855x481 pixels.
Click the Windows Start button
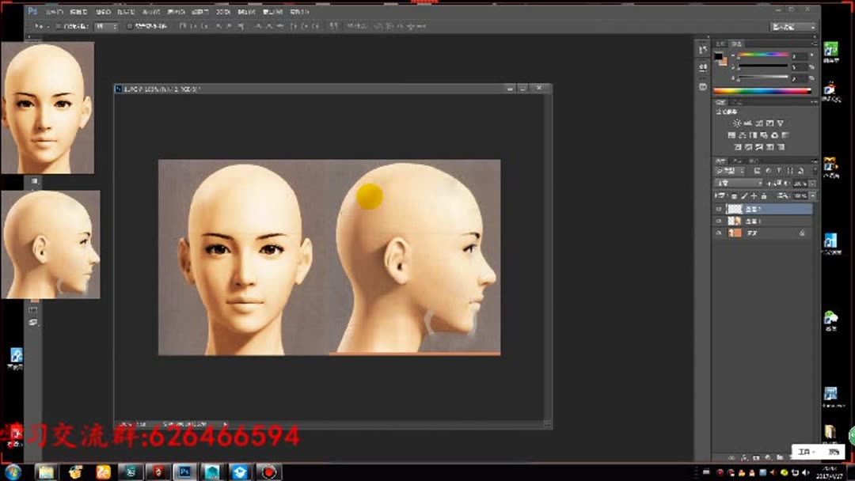[14, 474]
